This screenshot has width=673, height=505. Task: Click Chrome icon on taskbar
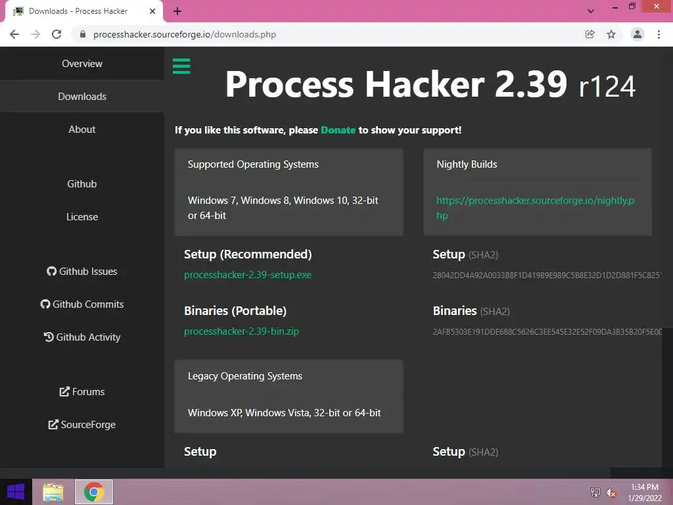click(94, 492)
